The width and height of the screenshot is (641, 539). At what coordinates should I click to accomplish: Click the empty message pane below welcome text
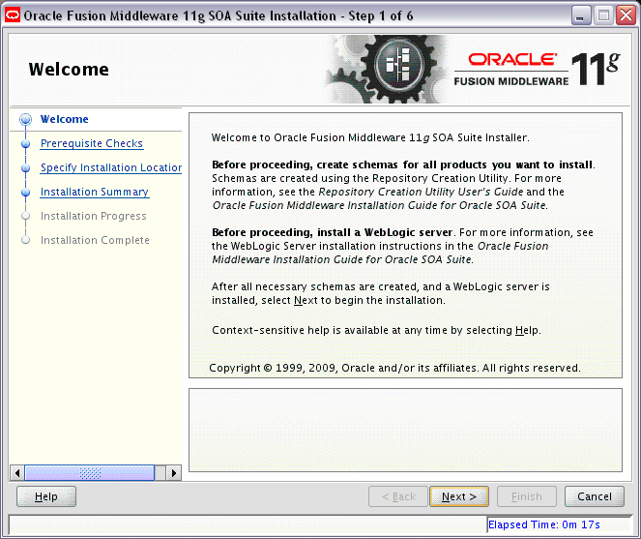[405, 431]
